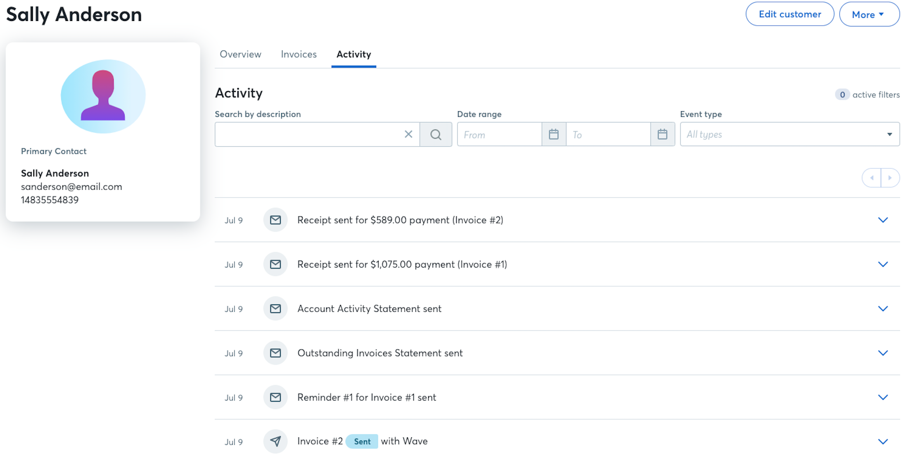Click the From date input field

499,135
